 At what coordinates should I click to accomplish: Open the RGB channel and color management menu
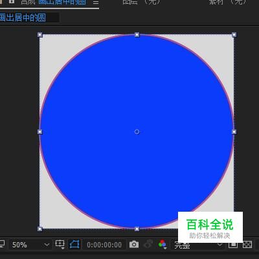point(163,244)
